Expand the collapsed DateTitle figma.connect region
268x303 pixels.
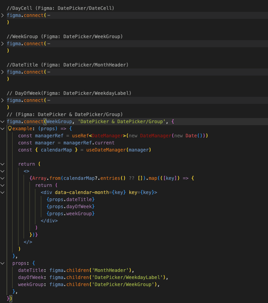[x=3, y=72]
